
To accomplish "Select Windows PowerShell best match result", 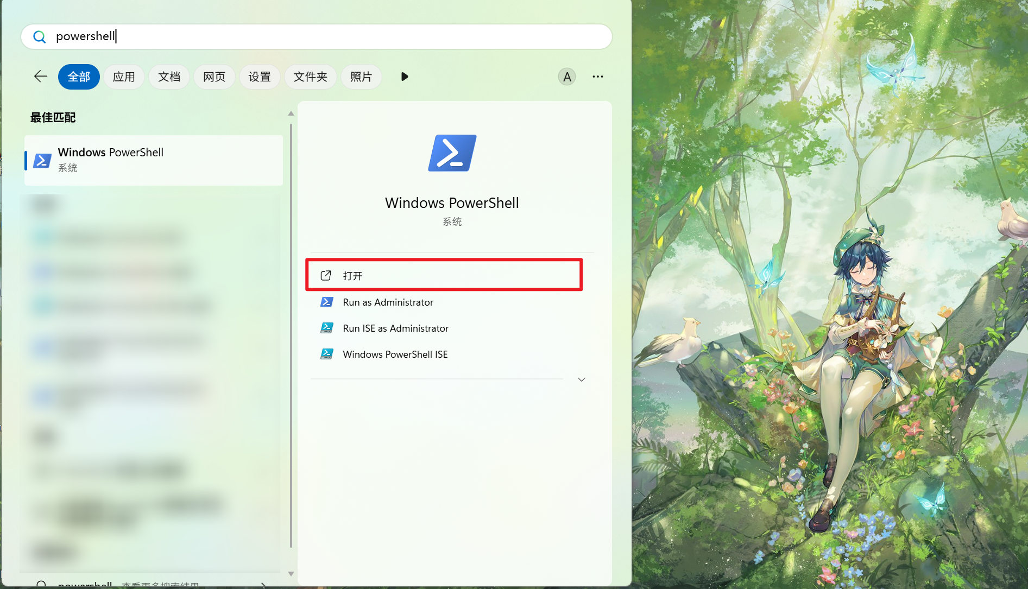I will tap(154, 160).
